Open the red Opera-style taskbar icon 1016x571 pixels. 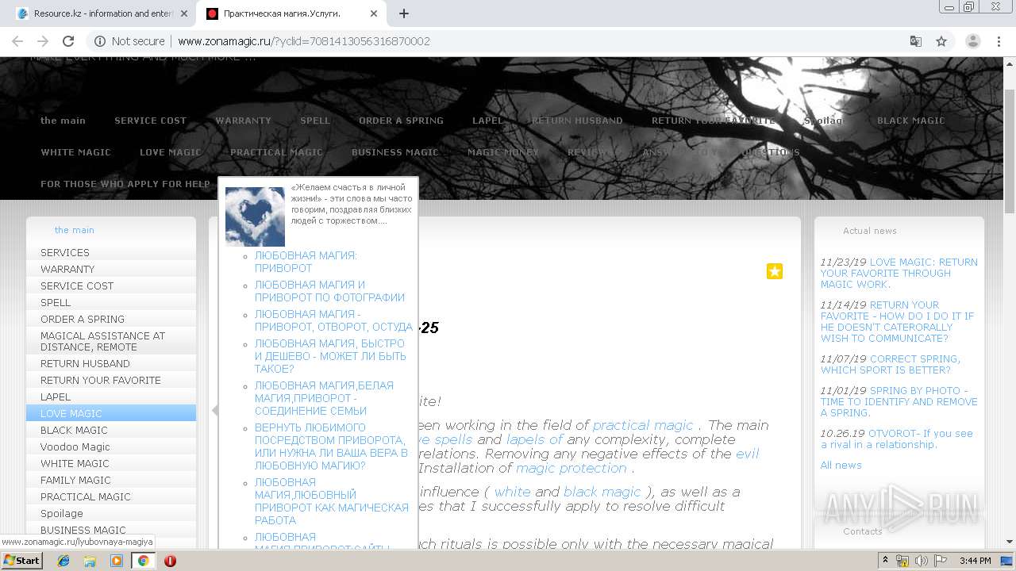pyautogui.click(x=170, y=561)
